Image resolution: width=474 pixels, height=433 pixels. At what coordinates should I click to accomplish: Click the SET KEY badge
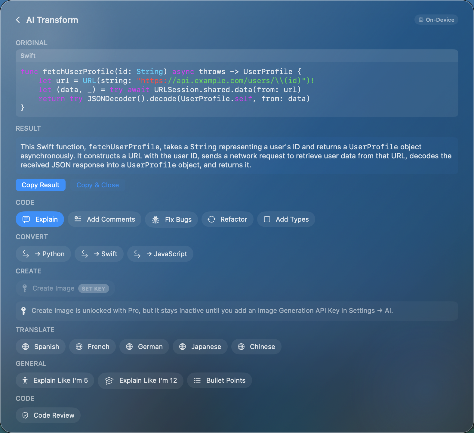pos(94,288)
